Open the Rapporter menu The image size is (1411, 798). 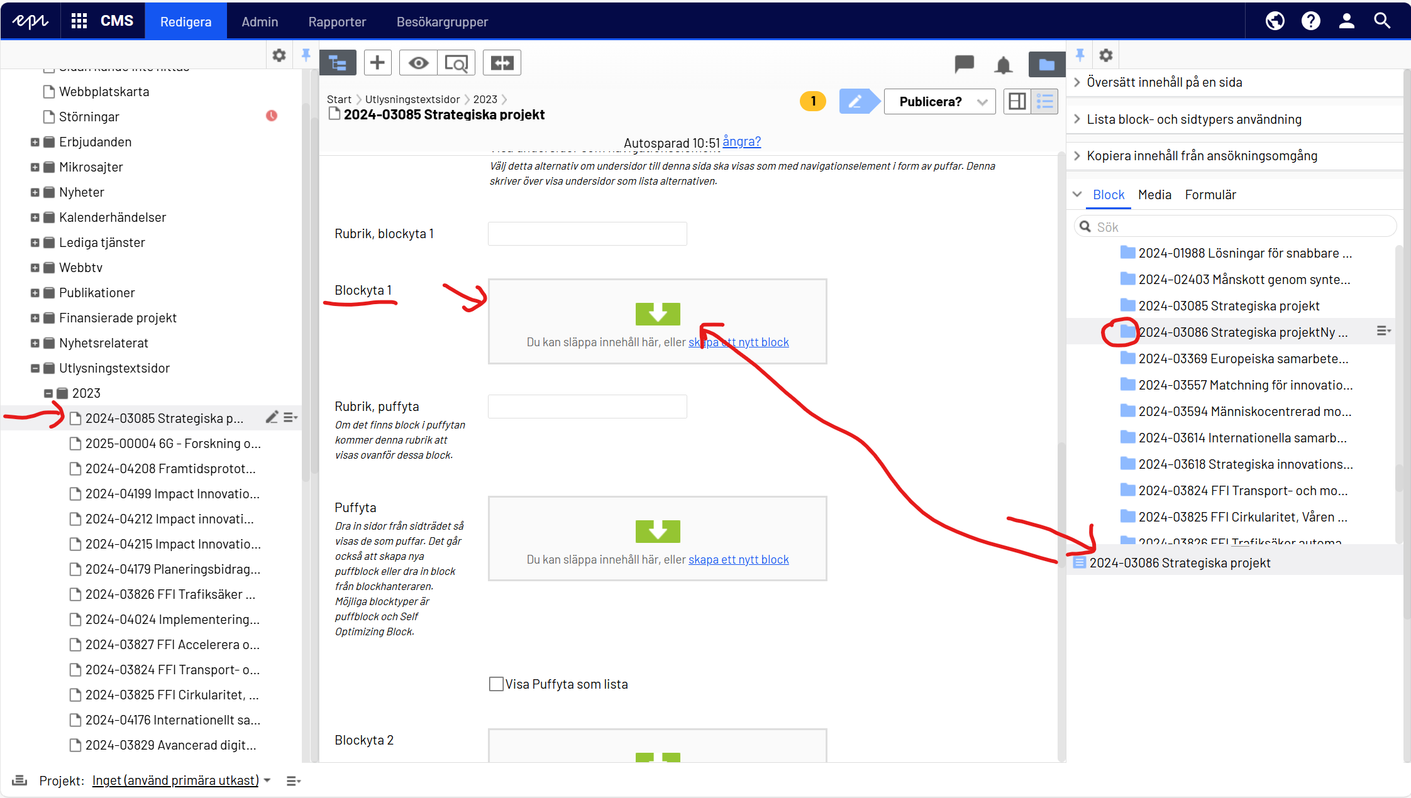pos(337,21)
